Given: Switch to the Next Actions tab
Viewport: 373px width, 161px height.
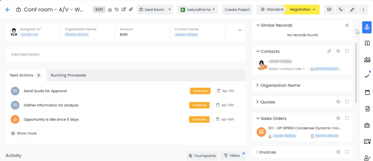Looking at the screenshot, I should coord(26,75).
